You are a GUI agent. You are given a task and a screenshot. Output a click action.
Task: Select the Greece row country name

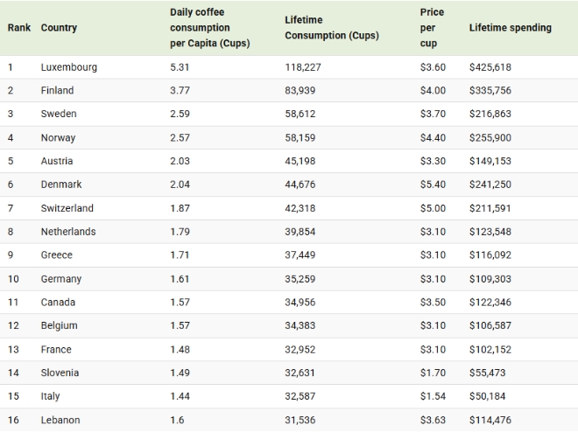tap(57, 255)
